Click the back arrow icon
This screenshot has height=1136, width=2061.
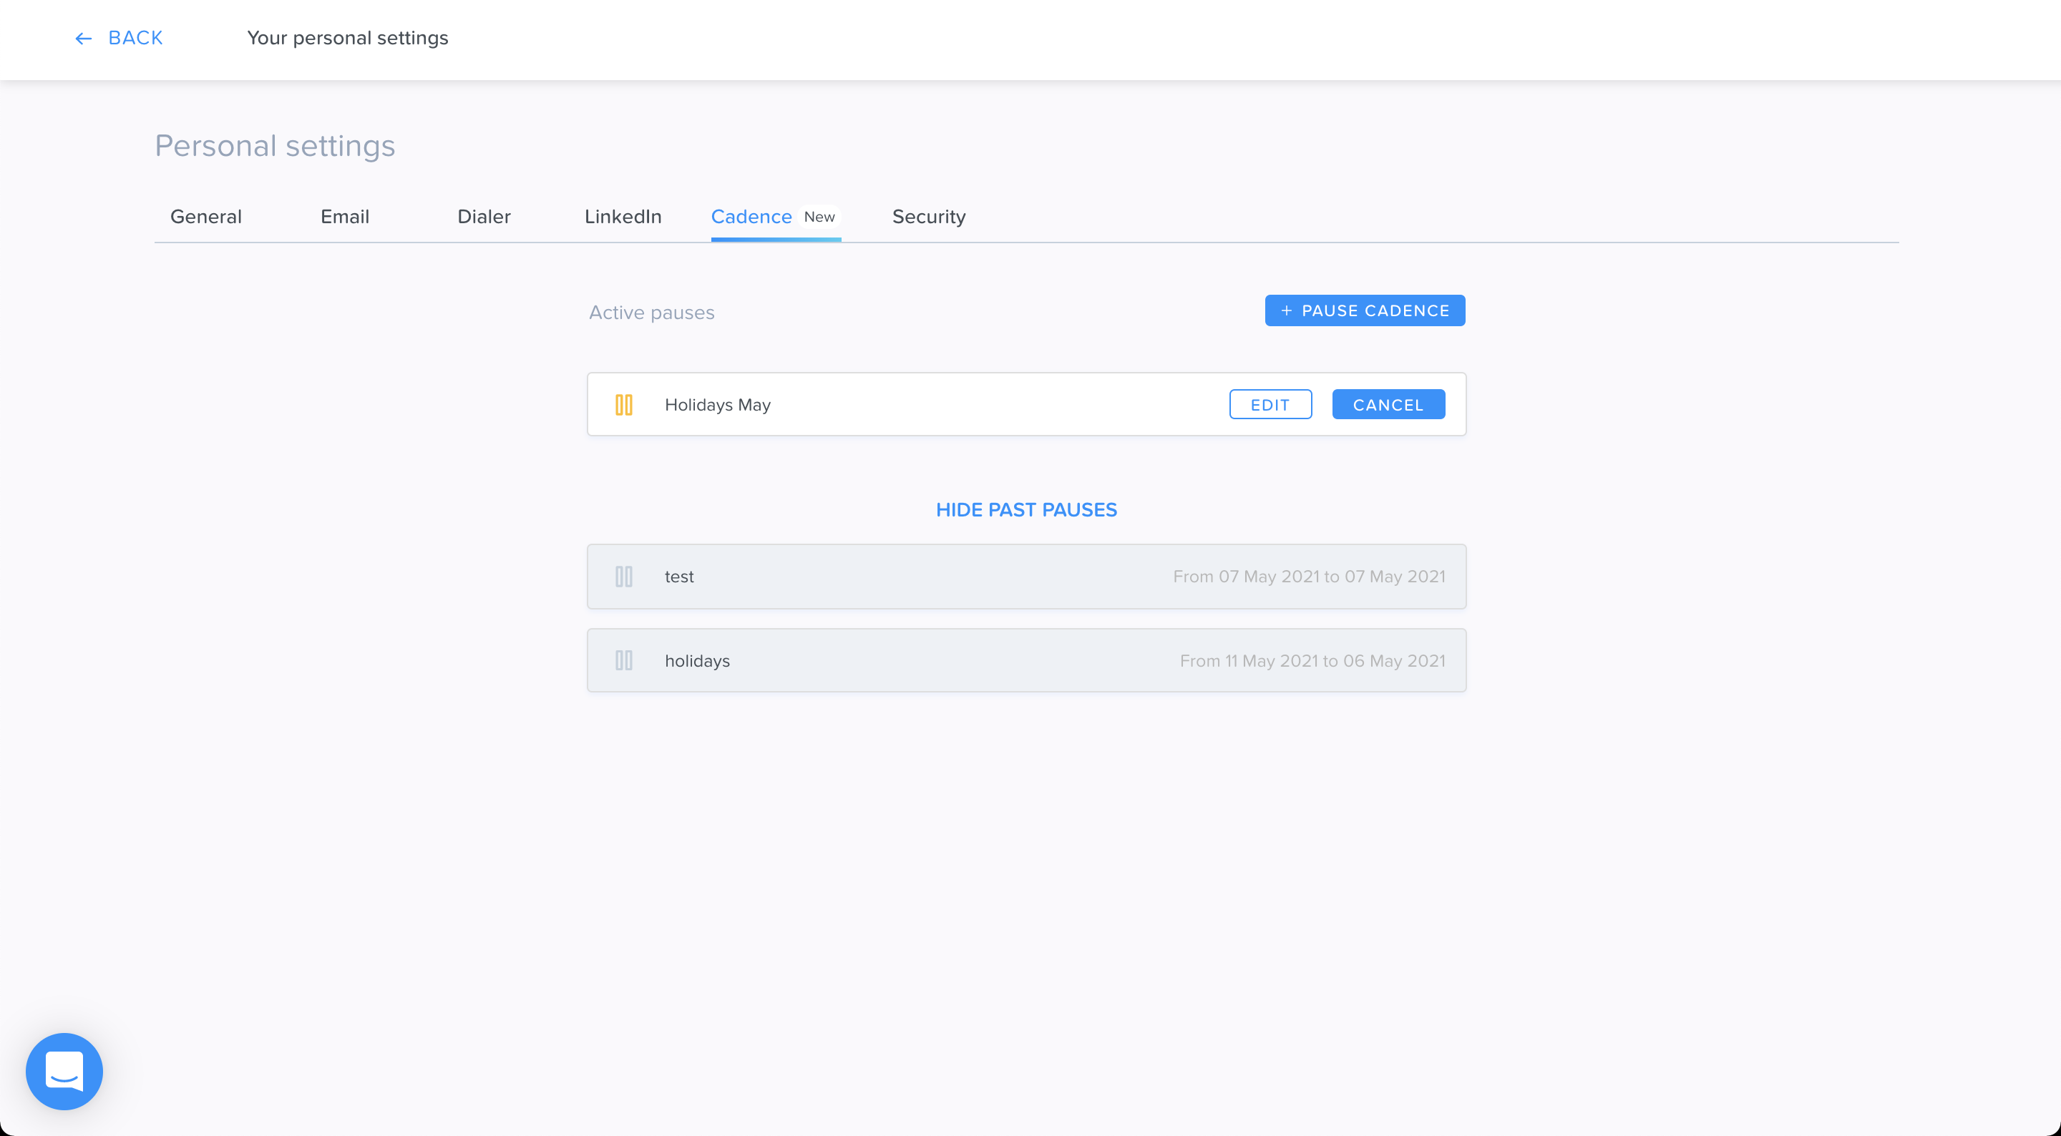coord(83,39)
